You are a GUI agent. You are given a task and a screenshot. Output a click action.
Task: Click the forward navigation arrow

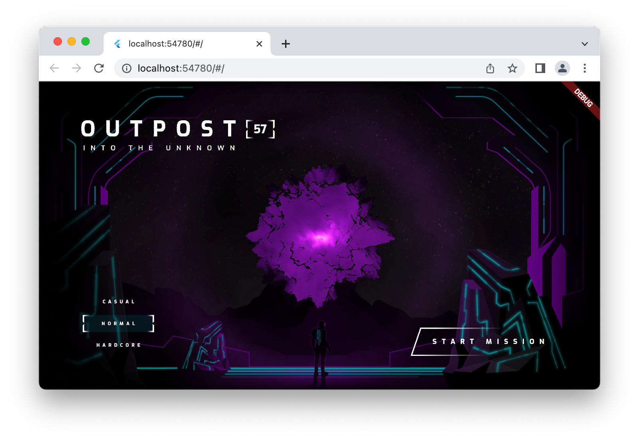pos(77,68)
